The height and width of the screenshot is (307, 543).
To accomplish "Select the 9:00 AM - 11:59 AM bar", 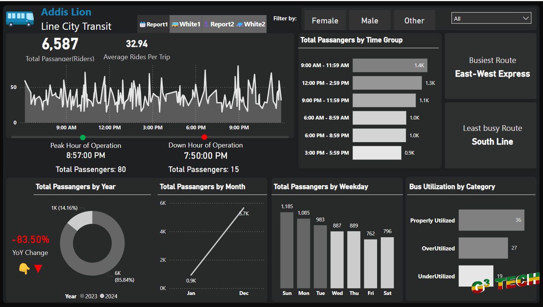I will click(x=390, y=65).
